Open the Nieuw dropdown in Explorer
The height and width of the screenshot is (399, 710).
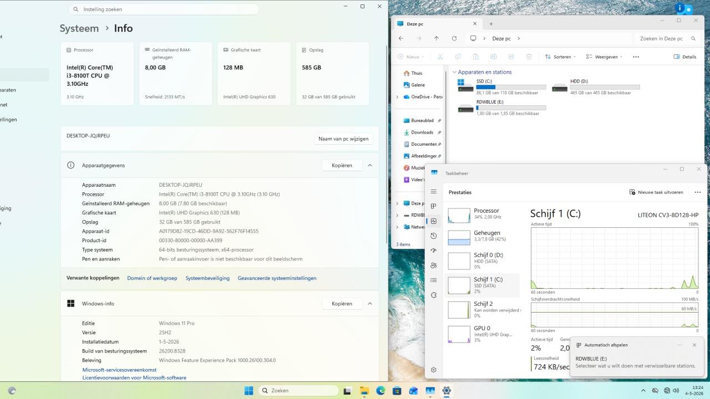[x=411, y=57]
